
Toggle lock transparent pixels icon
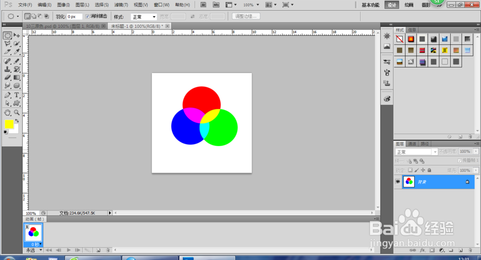tap(410, 170)
